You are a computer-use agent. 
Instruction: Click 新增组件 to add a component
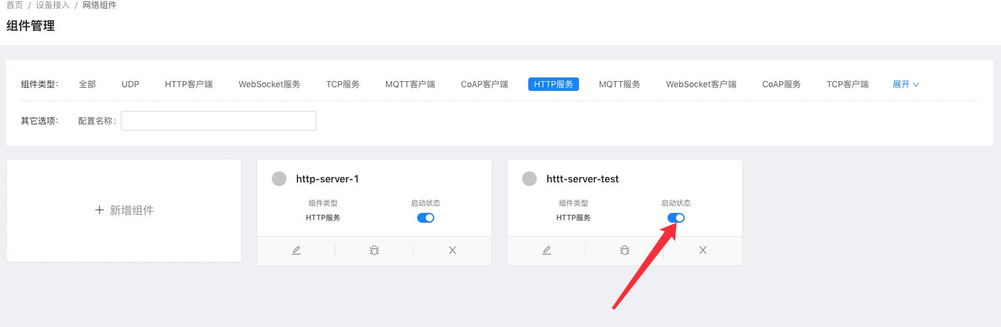tap(124, 210)
